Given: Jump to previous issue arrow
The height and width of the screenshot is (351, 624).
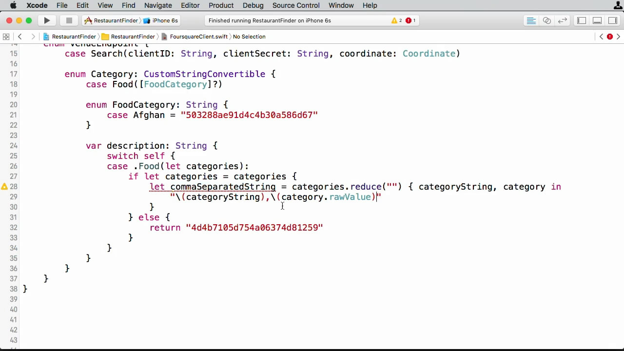Looking at the screenshot, I should tap(601, 37).
